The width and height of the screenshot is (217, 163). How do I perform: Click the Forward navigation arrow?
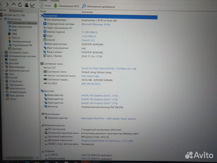6,5
